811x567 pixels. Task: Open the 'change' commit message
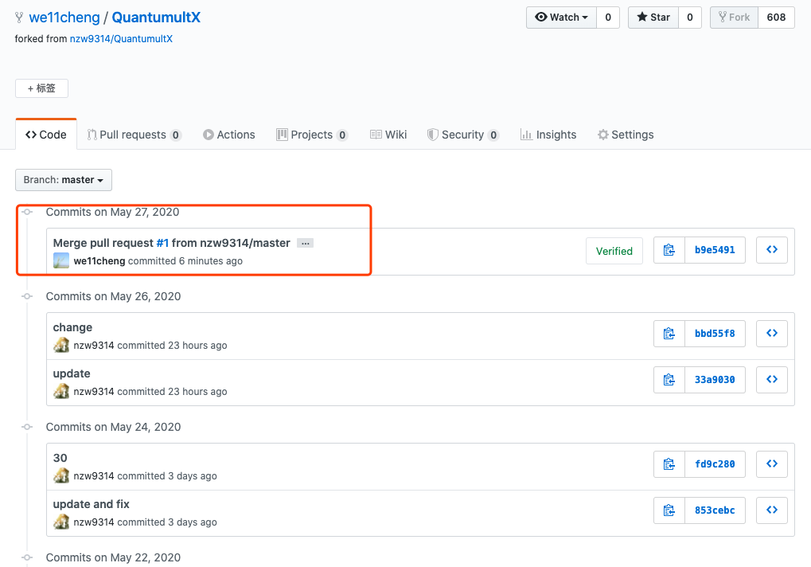coord(72,327)
